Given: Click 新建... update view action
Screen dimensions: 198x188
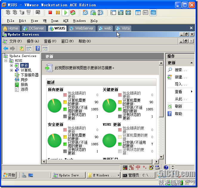Looking at the screenshot, I should 181,77.
